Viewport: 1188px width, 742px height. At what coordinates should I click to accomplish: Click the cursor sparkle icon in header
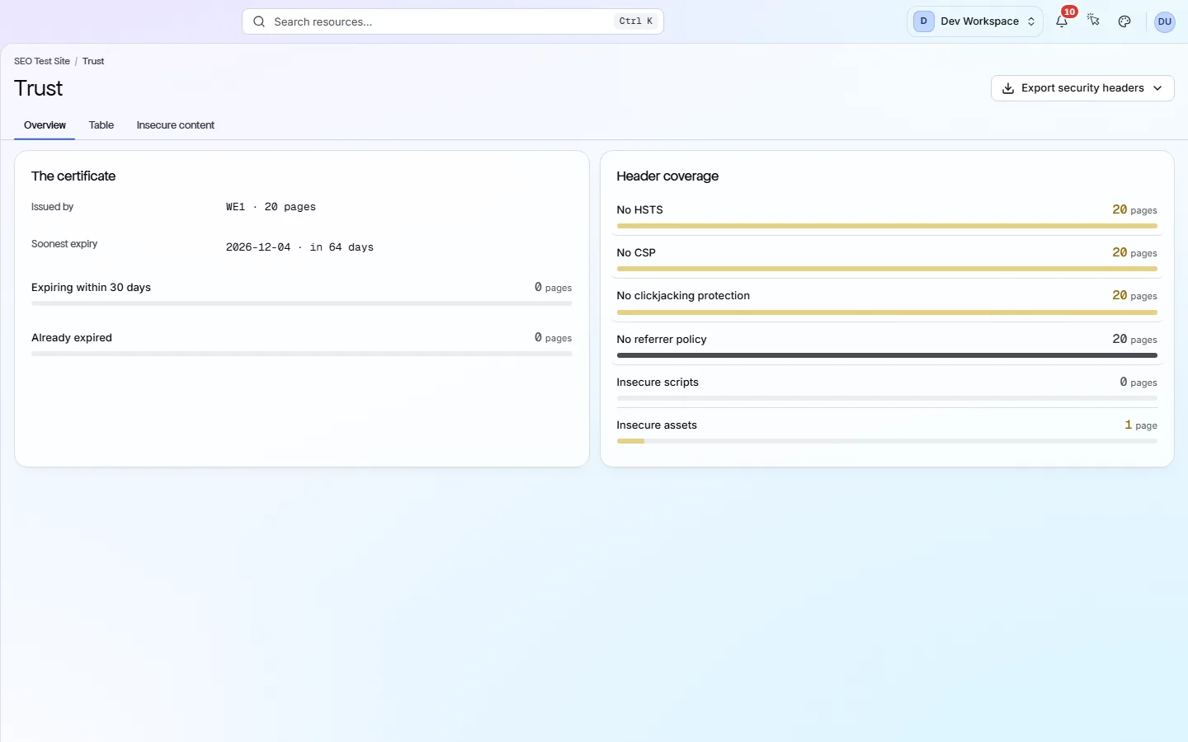(1093, 21)
